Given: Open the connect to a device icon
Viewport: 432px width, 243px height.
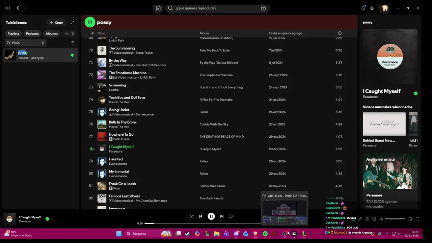Looking at the screenshot, I should click(374, 219).
